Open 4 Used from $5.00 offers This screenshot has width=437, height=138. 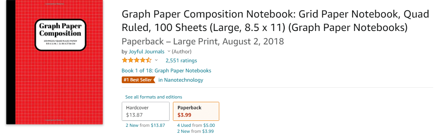[x=196, y=125]
